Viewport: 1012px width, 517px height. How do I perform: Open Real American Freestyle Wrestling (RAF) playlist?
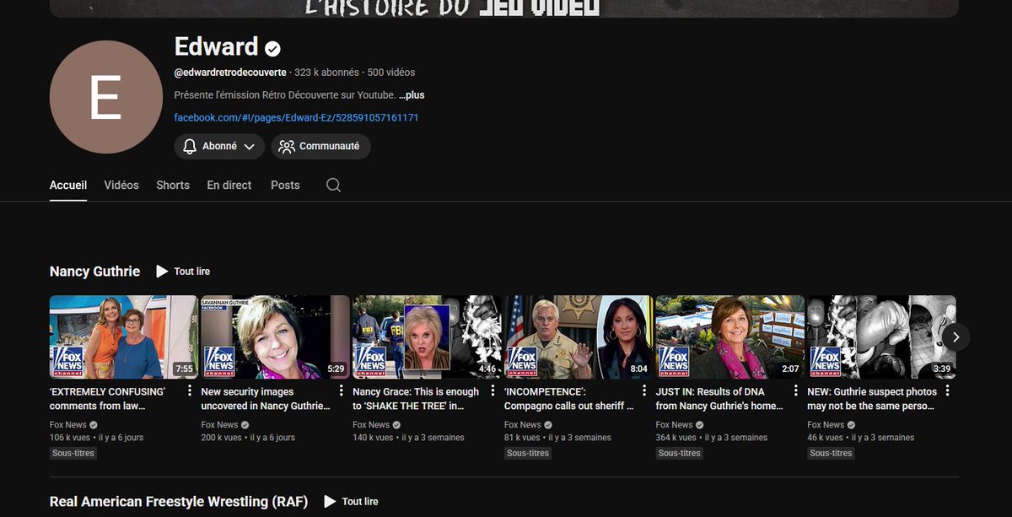pos(179,502)
